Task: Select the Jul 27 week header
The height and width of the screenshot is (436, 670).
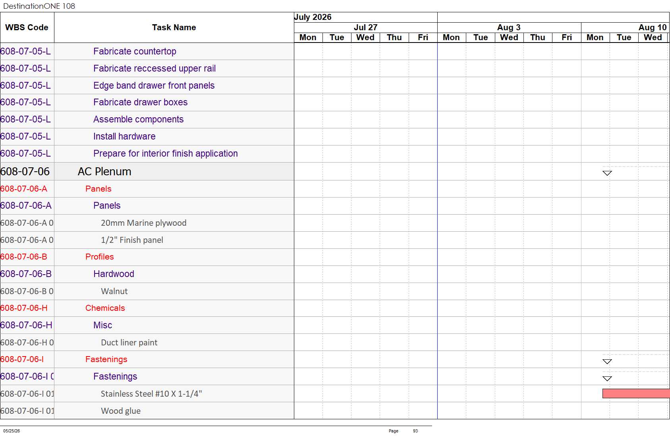Action: coord(365,27)
